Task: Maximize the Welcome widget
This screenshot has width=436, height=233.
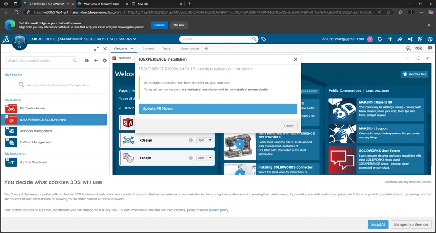Action: [417, 58]
